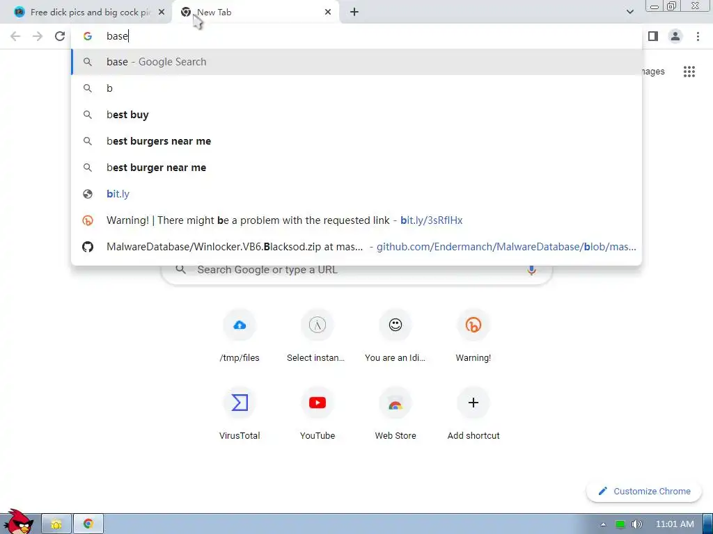Click Add shortcut plus icon

473,403
